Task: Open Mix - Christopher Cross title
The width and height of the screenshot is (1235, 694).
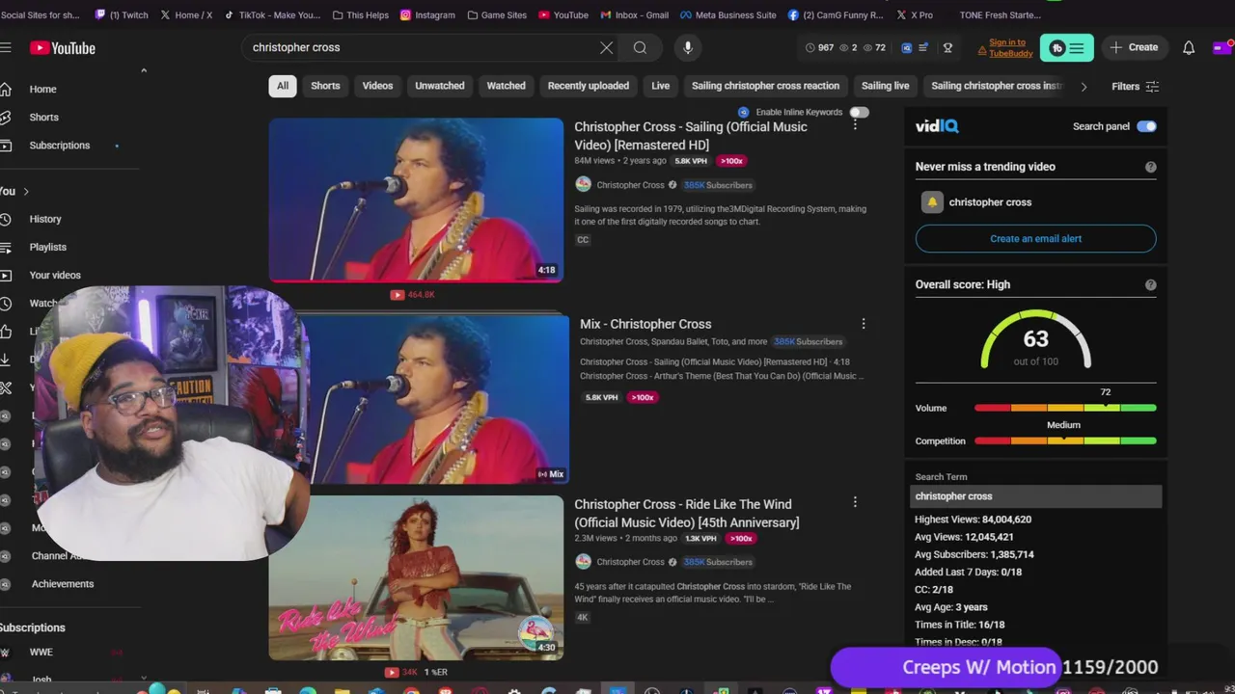Action: 645,324
